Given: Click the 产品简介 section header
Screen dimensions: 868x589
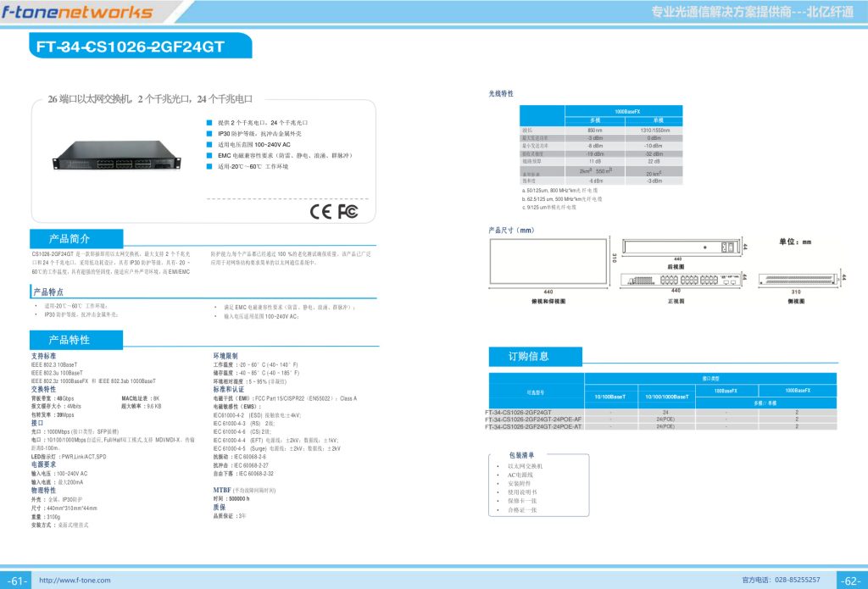Looking at the screenshot, I should point(70,238).
